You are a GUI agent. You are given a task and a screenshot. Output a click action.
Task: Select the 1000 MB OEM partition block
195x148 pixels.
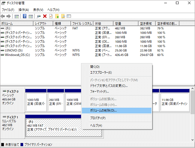[73, 100]
